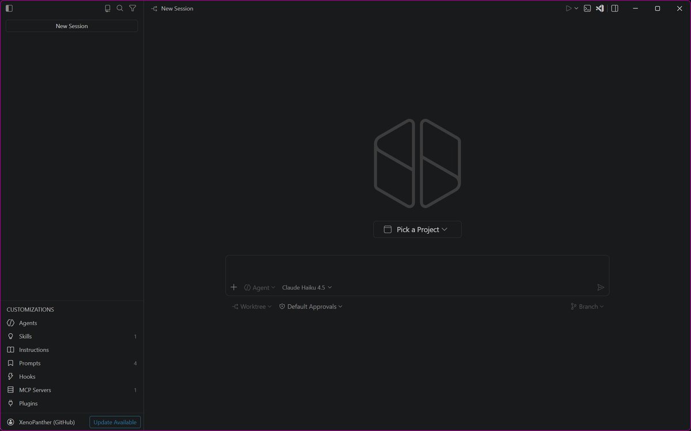Click the device icon beside search
Image resolution: width=691 pixels, height=431 pixels.
[107, 9]
